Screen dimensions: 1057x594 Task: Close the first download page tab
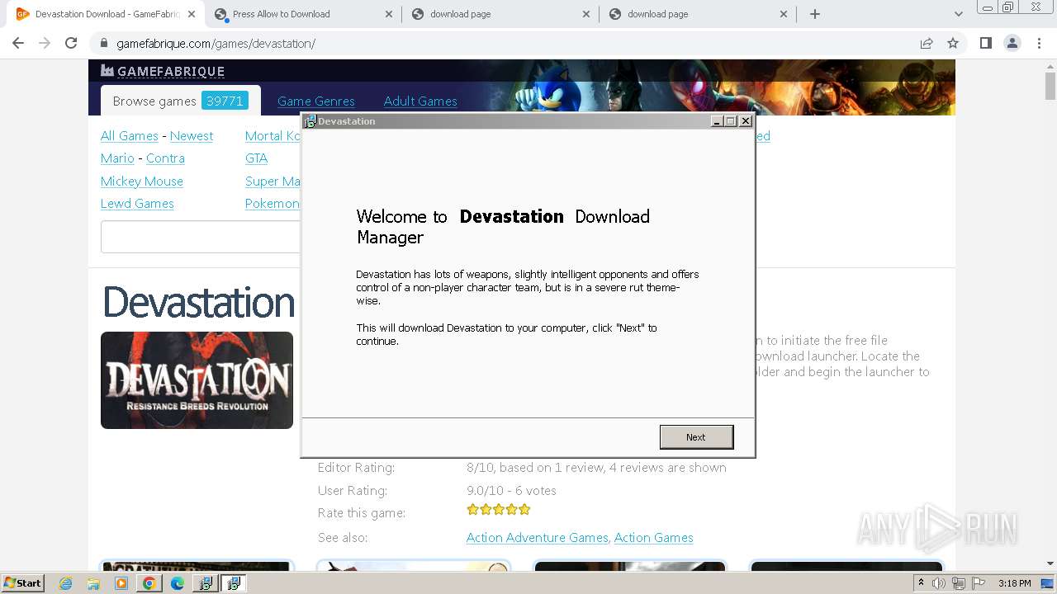(x=586, y=14)
